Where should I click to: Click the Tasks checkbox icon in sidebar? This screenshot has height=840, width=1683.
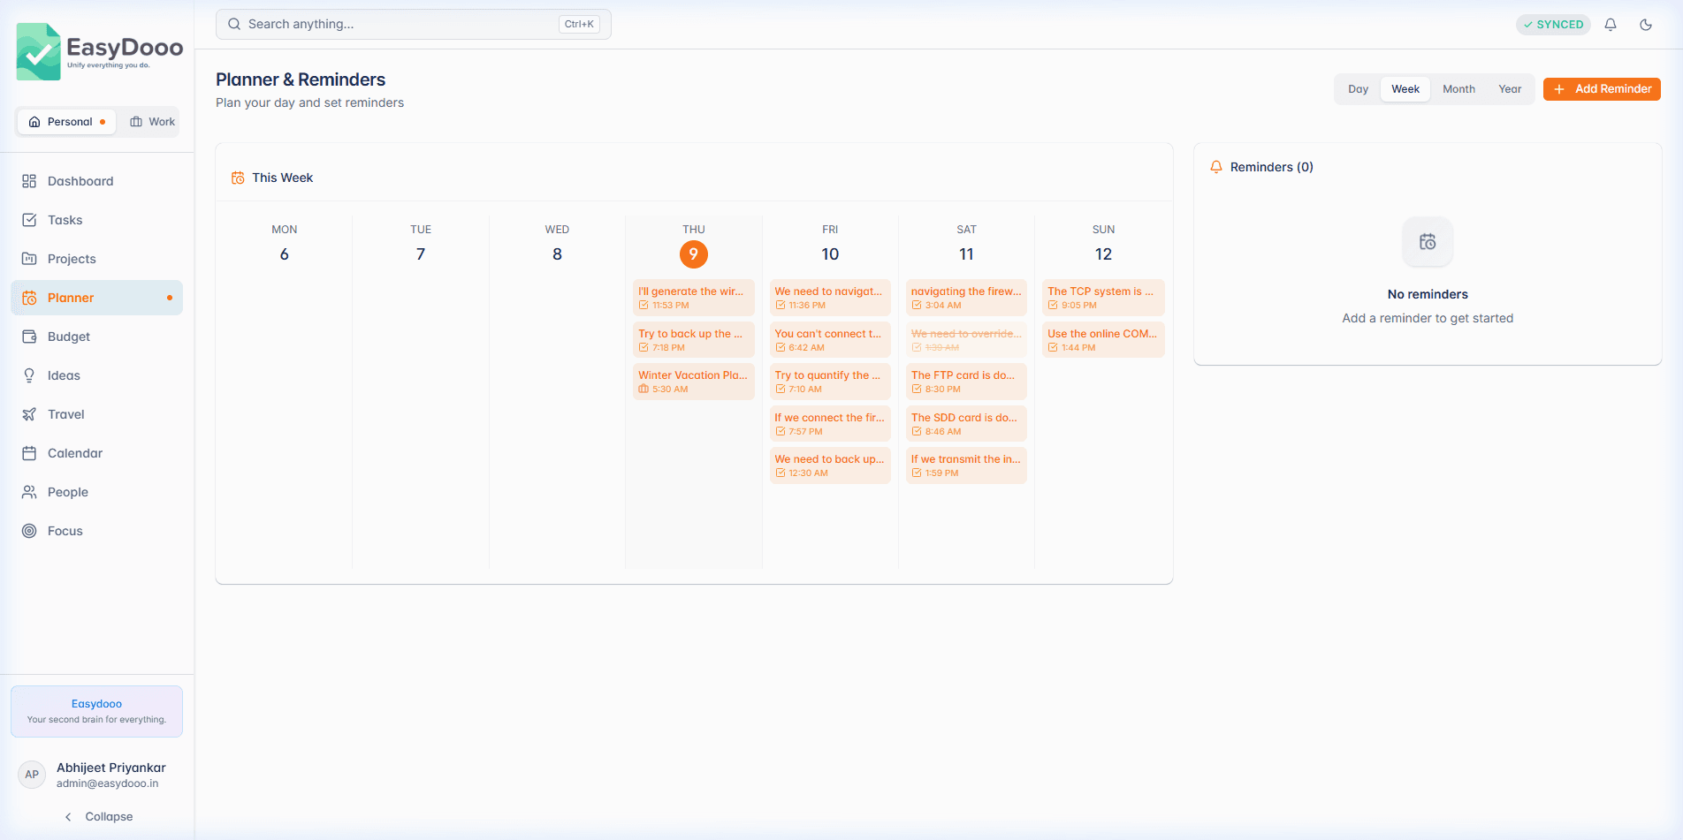(29, 220)
